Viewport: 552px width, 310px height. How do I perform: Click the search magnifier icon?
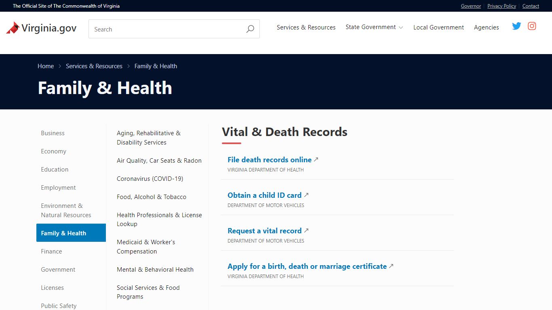pyautogui.click(x=250, y=29)
